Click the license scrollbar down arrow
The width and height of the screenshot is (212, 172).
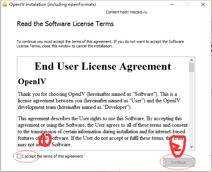coord(191,147)
